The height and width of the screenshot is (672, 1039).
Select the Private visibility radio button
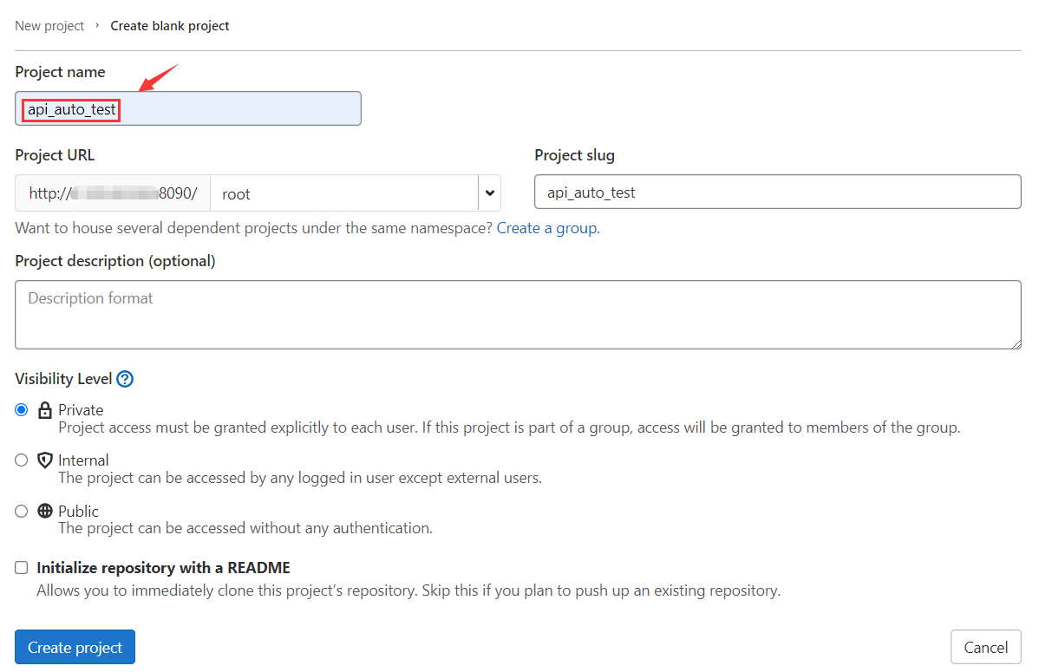[22, 410]
